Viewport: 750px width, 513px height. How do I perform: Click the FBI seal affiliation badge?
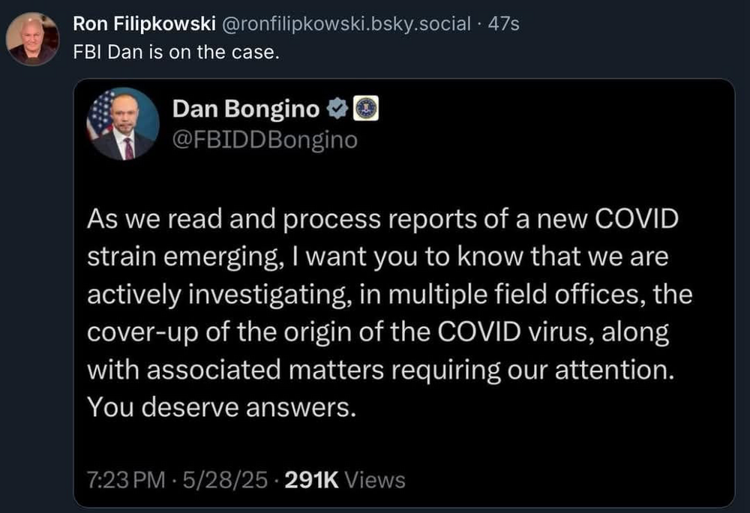click(x=364, y=109)
